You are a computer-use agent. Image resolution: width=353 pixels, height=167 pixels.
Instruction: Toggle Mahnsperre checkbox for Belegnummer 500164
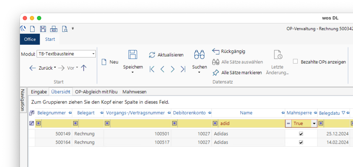[x=301, y=142]
